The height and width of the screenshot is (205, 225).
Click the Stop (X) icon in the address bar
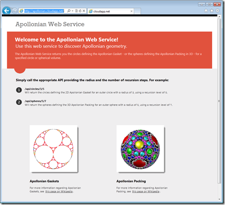84,11
